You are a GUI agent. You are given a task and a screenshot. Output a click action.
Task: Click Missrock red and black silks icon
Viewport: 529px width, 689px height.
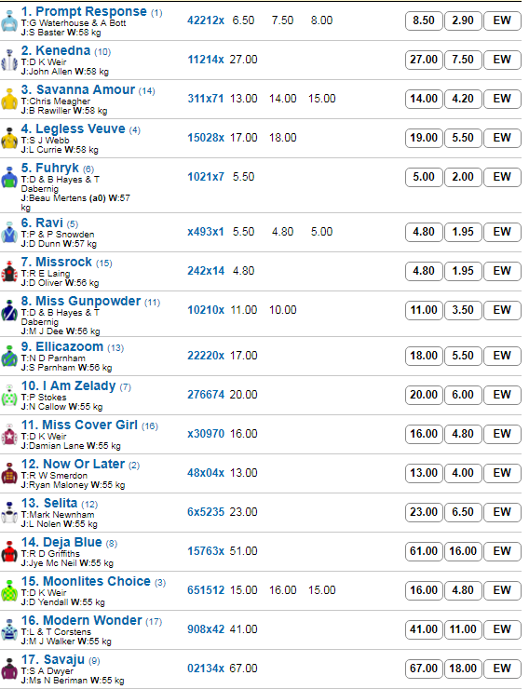[9, 271]
